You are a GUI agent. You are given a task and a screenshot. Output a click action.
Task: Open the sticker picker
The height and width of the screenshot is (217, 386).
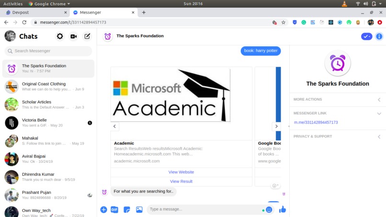(127, 210)
